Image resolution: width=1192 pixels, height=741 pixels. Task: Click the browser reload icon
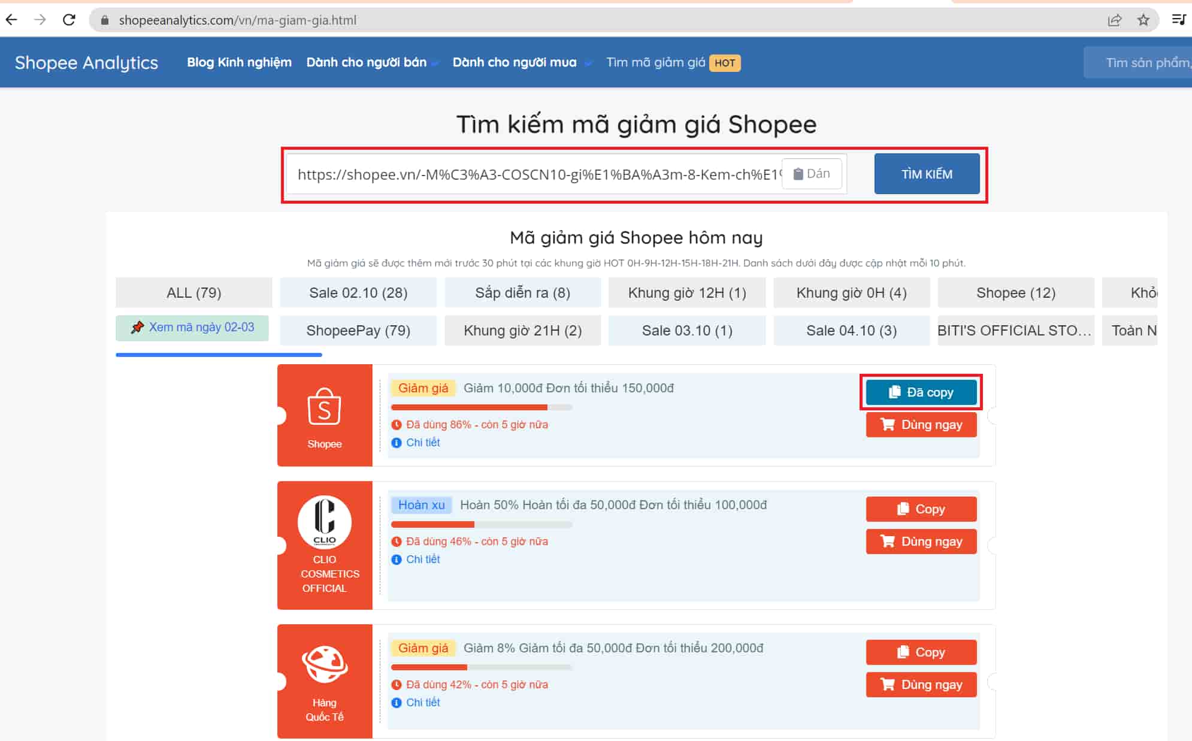(69, 20)
